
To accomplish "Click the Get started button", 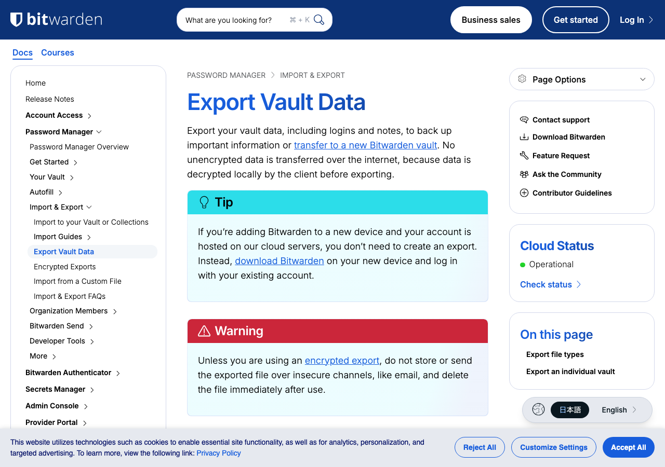I will [x=576, y=20].
